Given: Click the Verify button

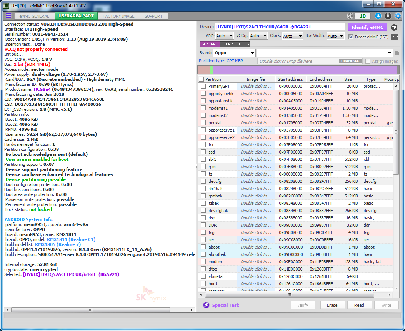Looking at the screenshot, I should pos(303,305).
